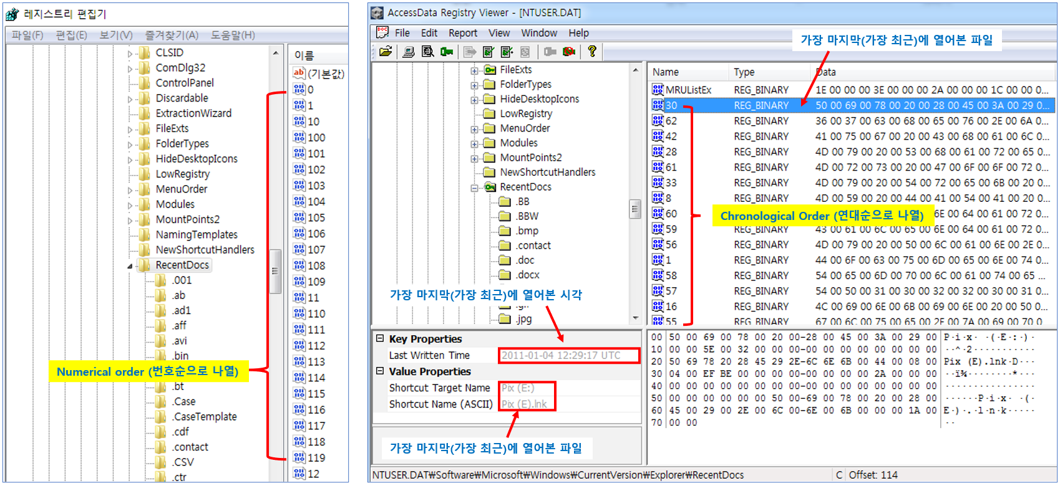Click the folder icon beside .CaseTemplate
This screenshot has height=486, width=1060.
pos(161,416)
